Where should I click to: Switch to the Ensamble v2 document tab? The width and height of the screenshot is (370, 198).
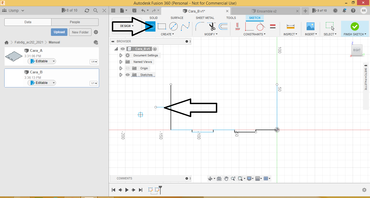point(266,11)
